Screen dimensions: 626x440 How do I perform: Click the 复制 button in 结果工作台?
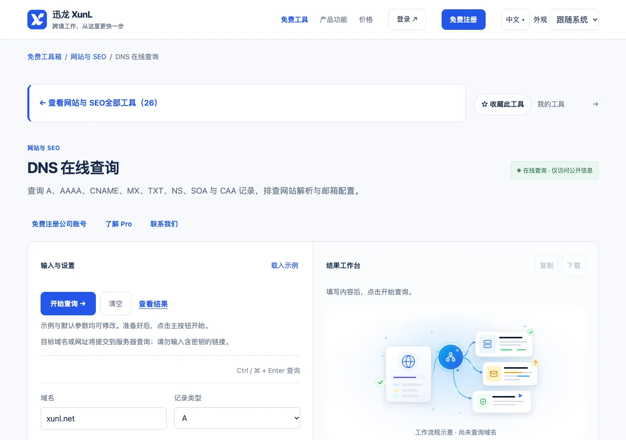[x=547, y=265]
